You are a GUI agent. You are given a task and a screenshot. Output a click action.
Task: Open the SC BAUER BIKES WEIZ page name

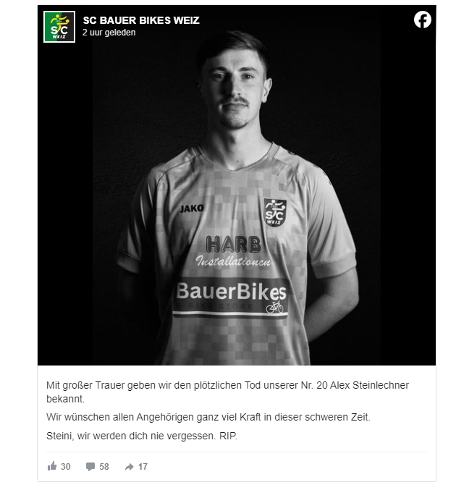(x=141, y=20)
